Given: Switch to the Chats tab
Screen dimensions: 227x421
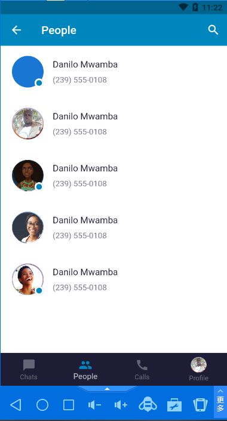Looking at the screenshot, I should 29,370.
